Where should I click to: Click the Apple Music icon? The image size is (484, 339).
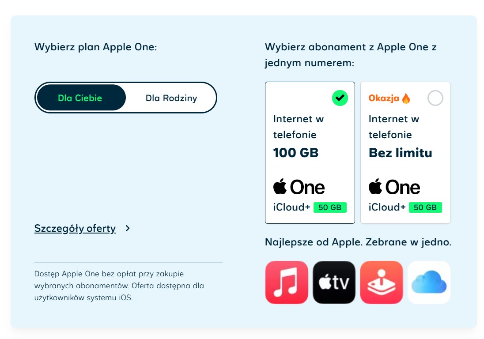pyautogui.click(x=287, y=282)
